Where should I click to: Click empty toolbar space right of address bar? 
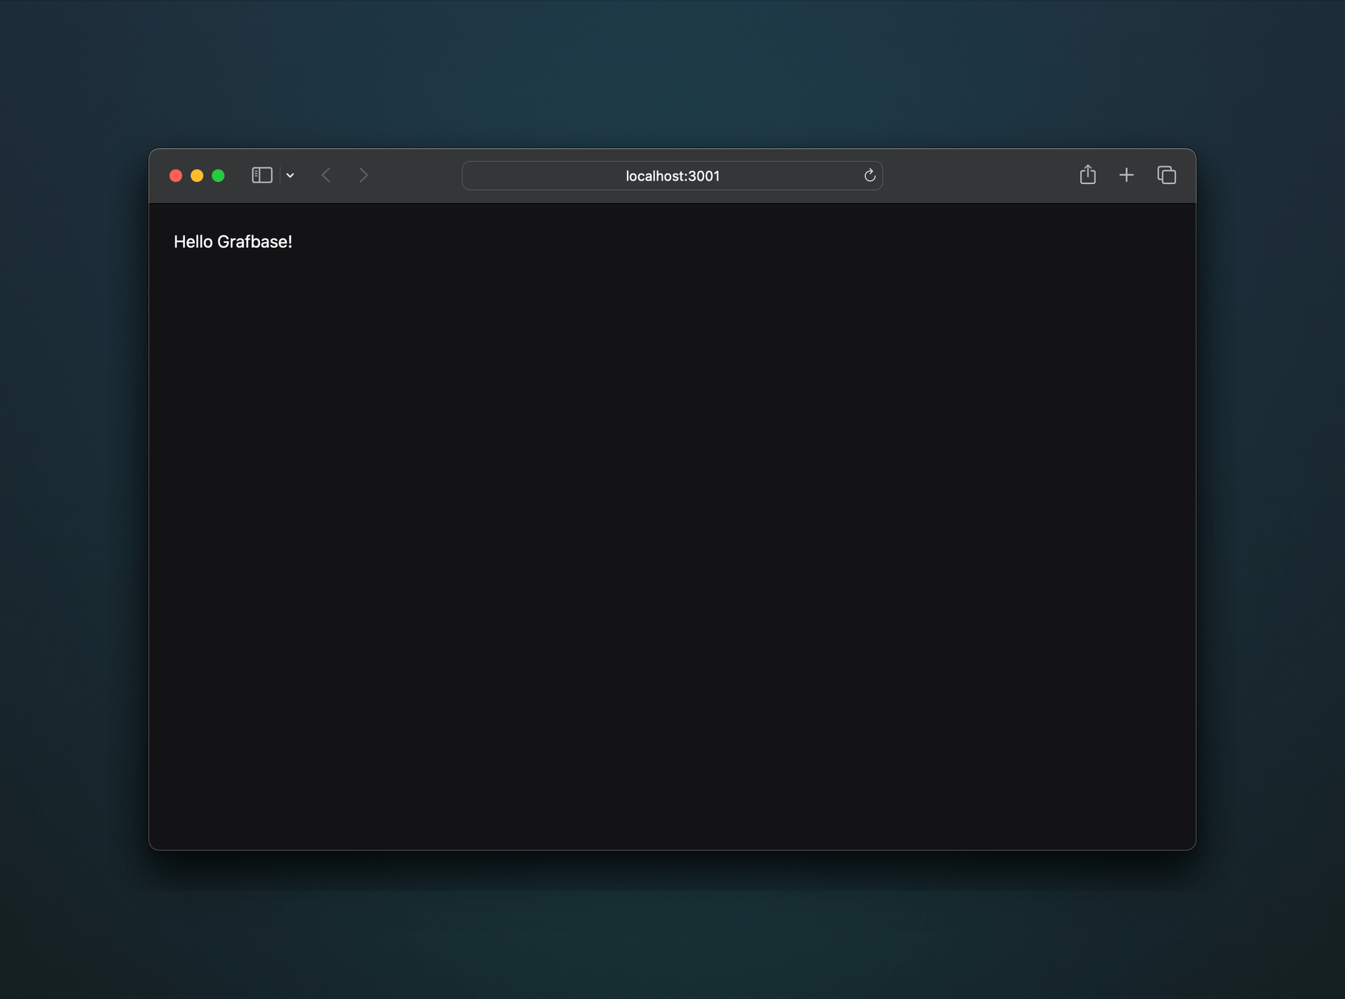point(981,176)
